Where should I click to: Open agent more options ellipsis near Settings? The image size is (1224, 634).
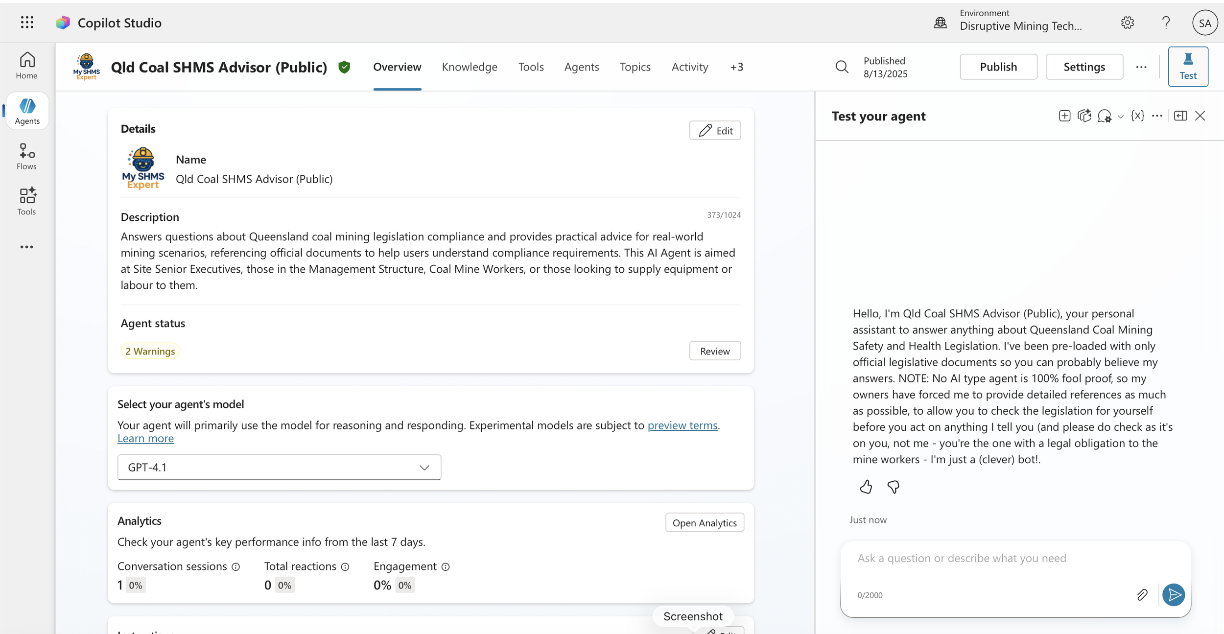[1141, 67]
